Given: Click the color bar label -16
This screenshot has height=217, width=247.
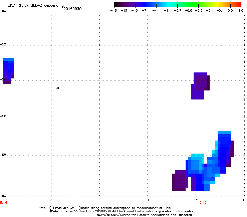Looking at the screenshot, I should point(113,11).
